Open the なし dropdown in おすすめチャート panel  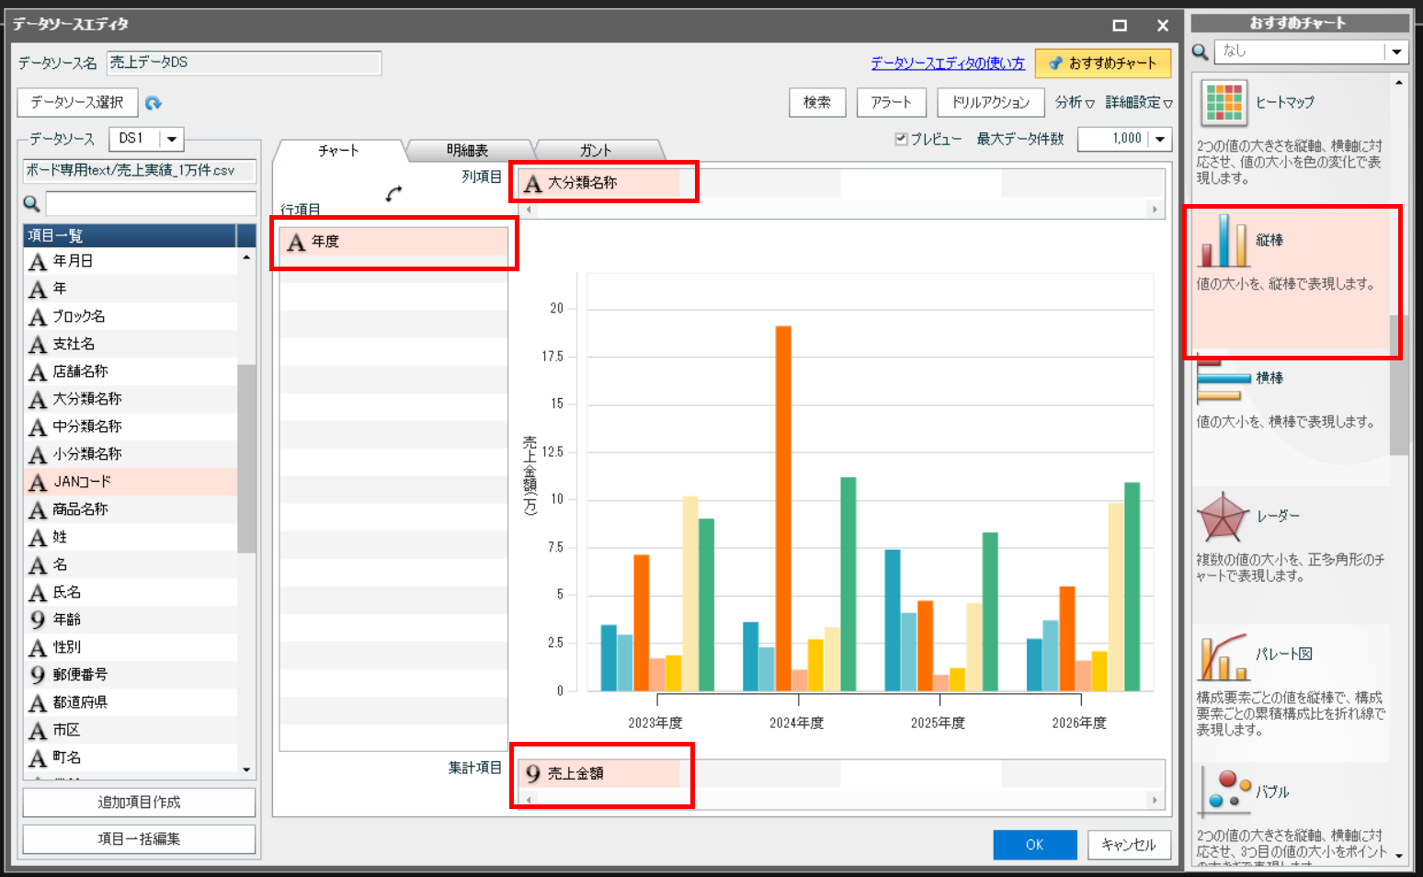click(x=1396, y=51)
